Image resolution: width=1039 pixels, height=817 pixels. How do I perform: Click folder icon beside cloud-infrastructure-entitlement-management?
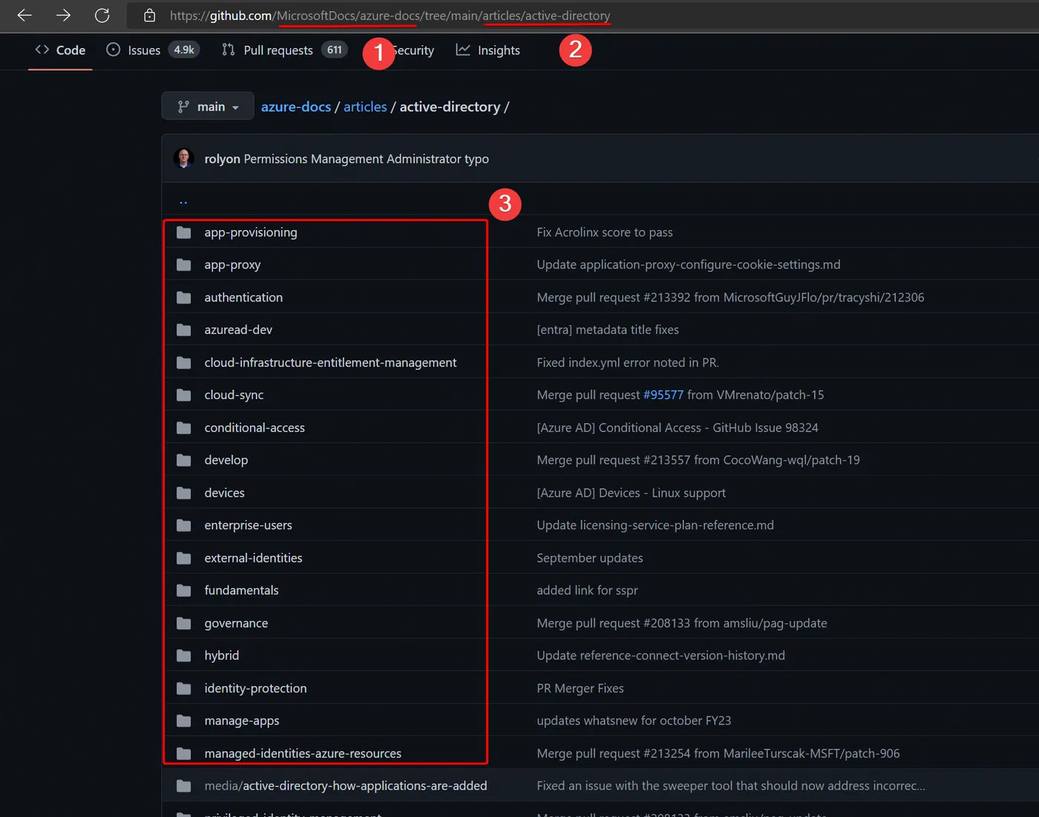click(x=183, y=363)
